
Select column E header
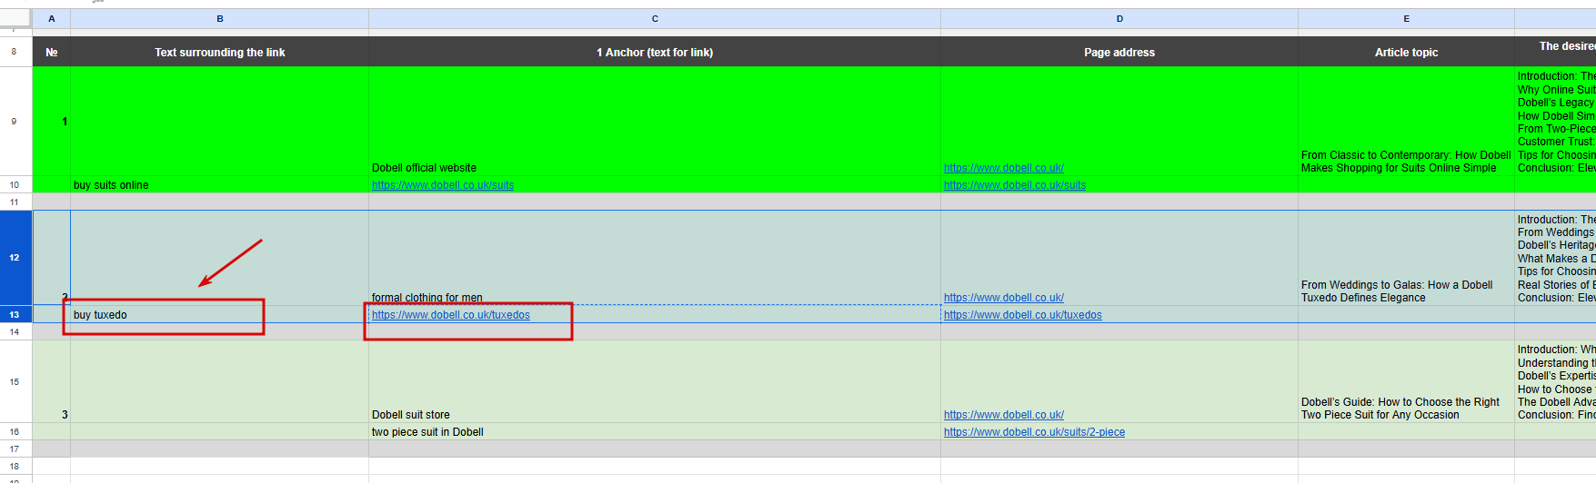[1406, 18]
